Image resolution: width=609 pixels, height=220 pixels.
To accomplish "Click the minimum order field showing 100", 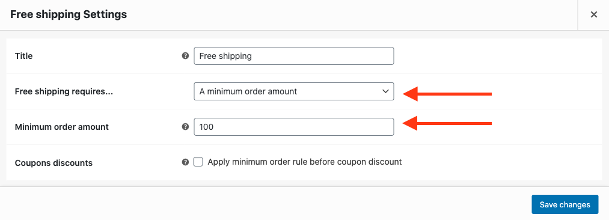I will (294, 127).
